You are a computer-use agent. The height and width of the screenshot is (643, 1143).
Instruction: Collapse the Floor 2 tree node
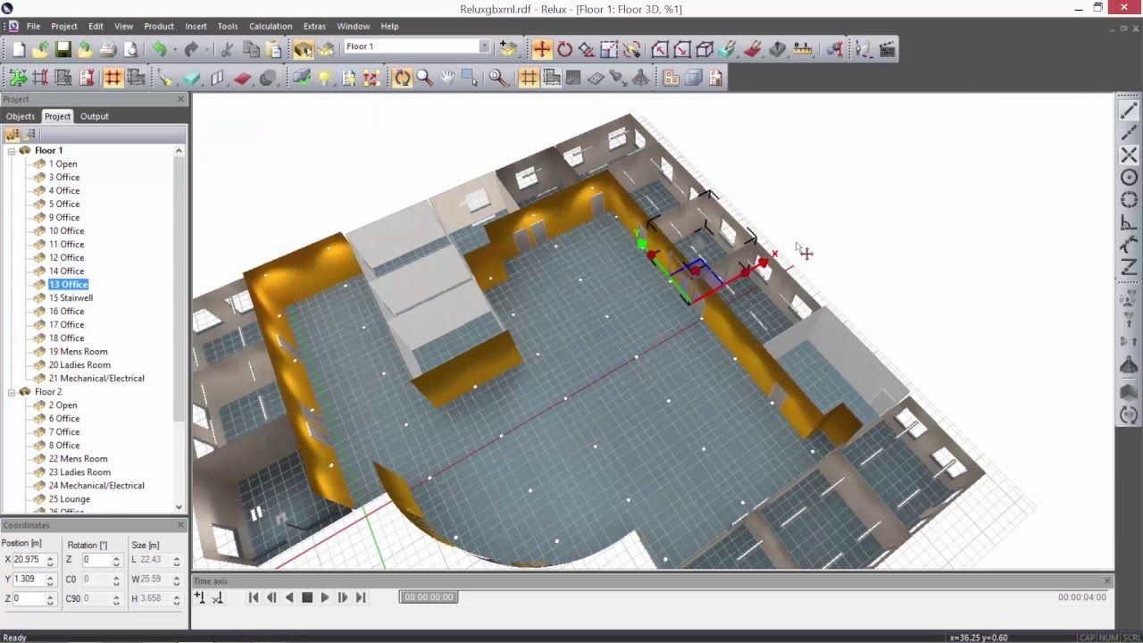click(x=13, y=391)
